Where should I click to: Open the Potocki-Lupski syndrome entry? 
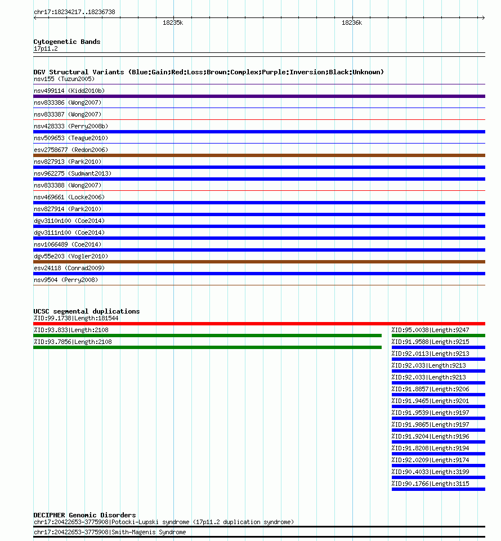click(164, 522)
